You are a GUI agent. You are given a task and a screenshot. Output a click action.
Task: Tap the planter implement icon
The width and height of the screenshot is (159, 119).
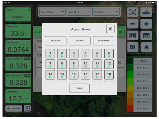[x=146, y=12]
